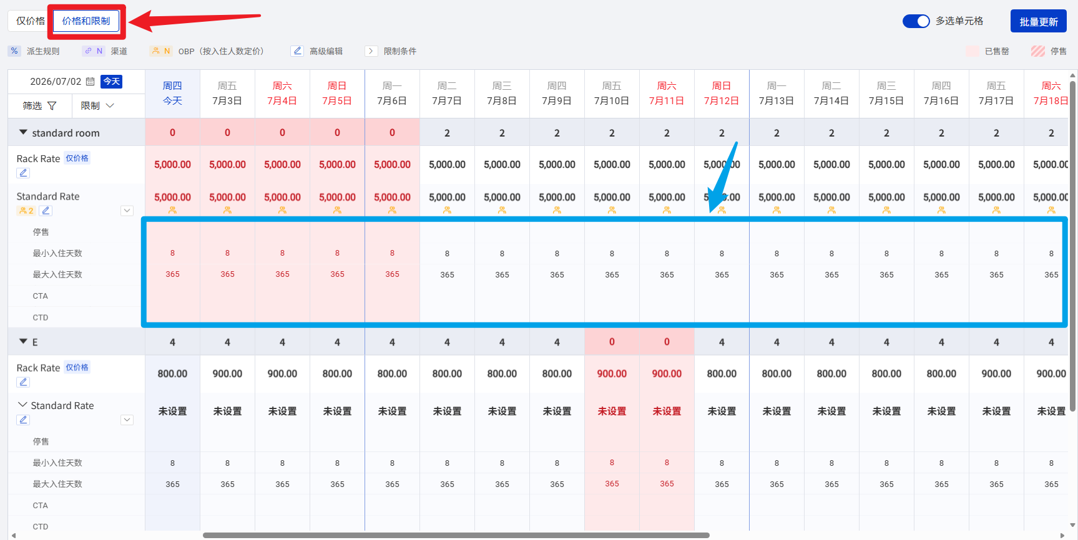Image resolution: width=1078 pixels, height=540 pixels.
Task: Click room E 未设置 cell on 7月6日
Action: (392, 411)
